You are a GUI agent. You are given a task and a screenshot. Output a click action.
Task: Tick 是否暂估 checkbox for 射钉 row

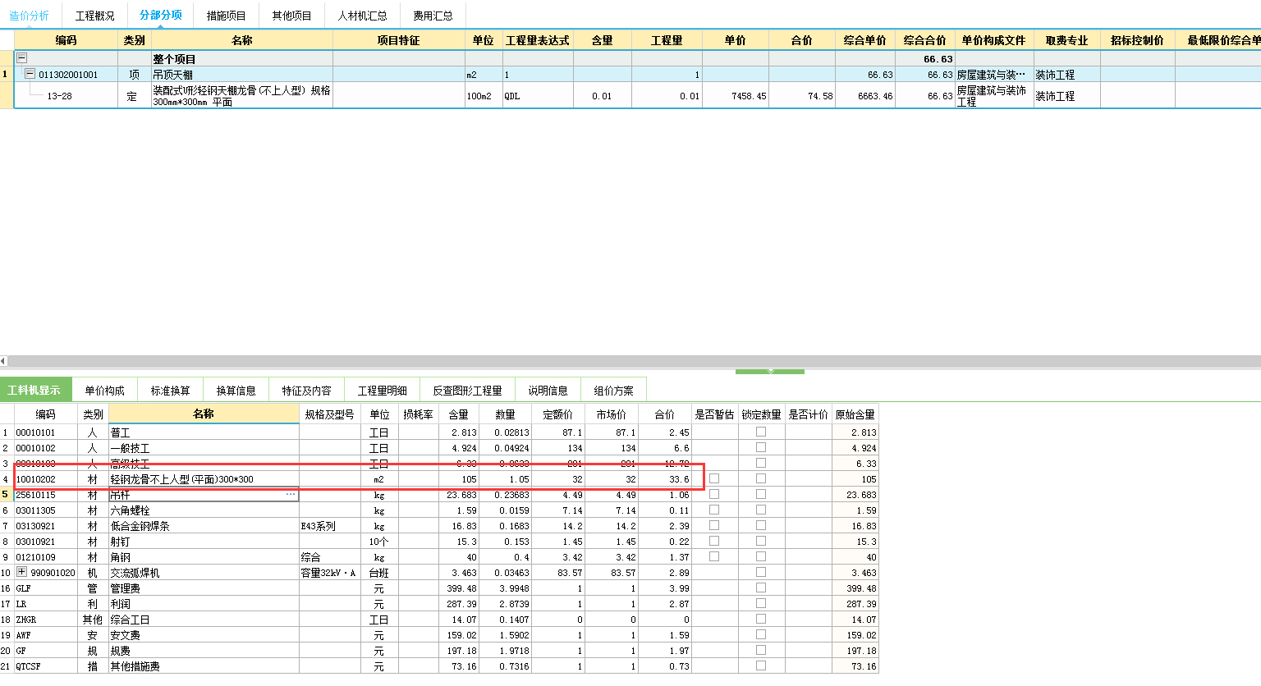[x=714, y=541]
